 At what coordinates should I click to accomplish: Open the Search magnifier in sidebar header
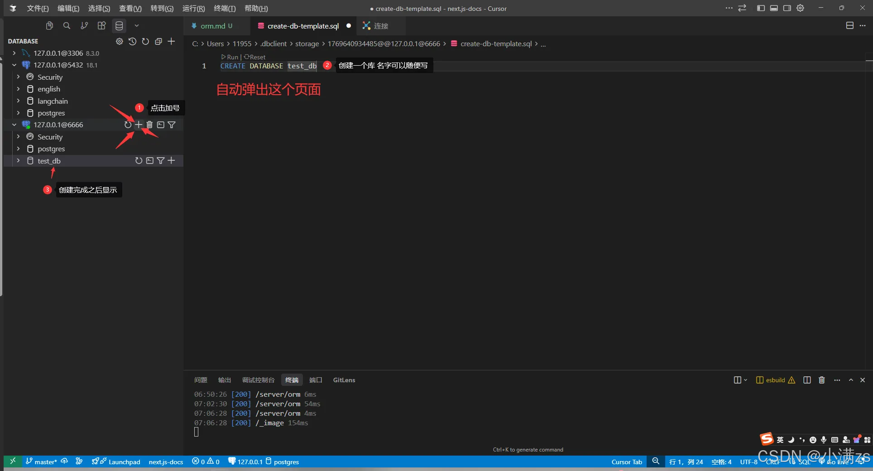pyautogui.click(x=67, y=26)
